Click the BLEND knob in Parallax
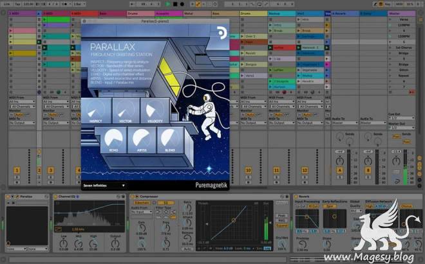Viewport: 425px width, 264px height. point(169,138)
